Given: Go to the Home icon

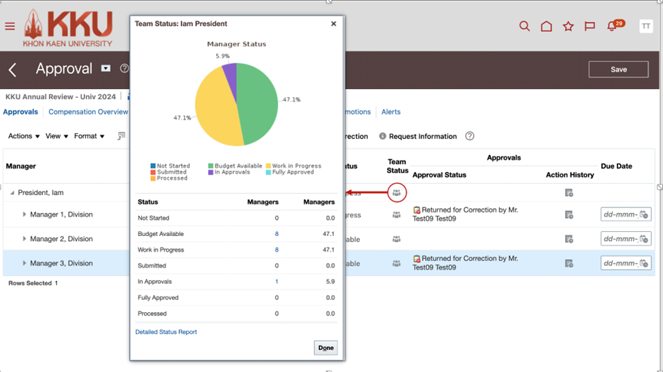Looking at the screenshot, I should coord(546,27).
